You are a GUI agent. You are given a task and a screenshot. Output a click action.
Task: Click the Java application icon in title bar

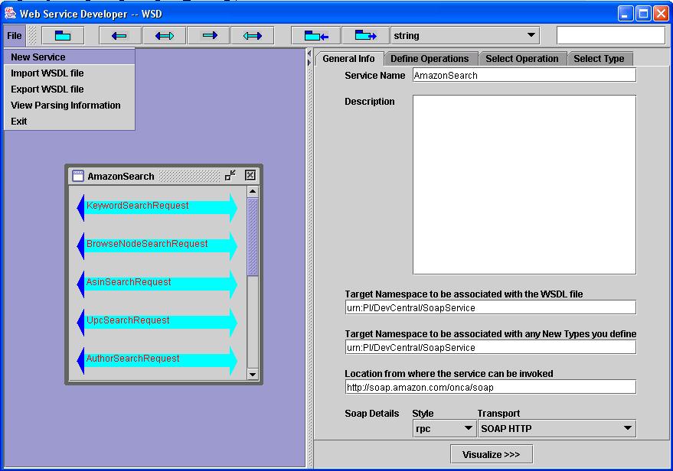(x=10, y=13)
